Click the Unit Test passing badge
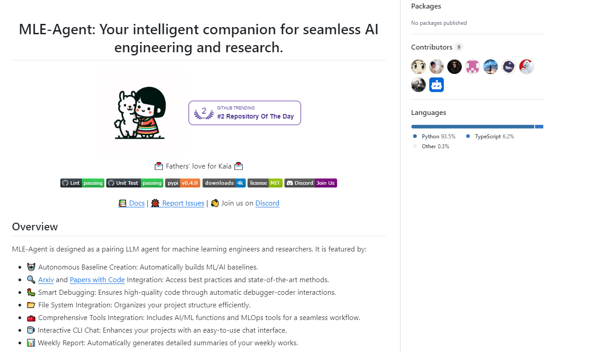 (x=135, y=183)
